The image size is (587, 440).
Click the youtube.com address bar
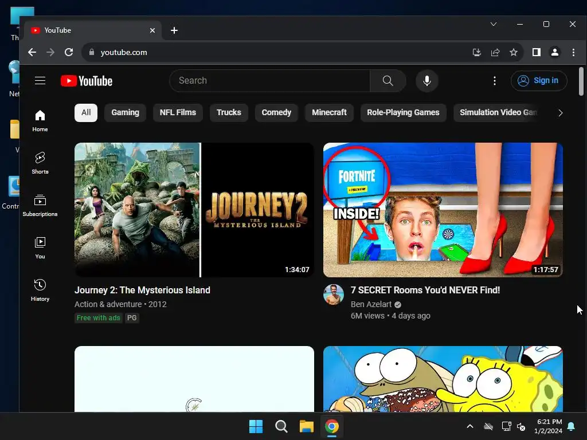click(x=277, y=52)
